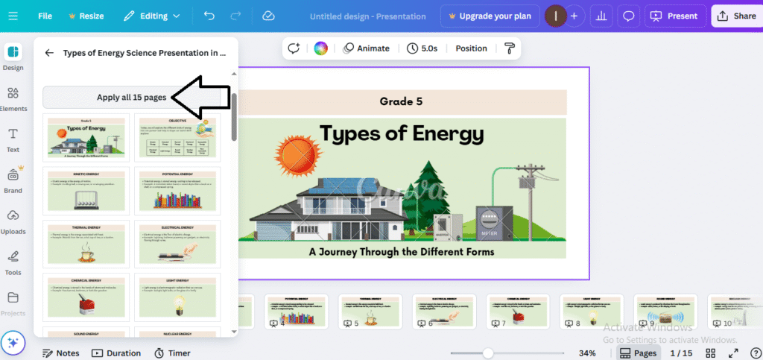Viewport: 763px width, 360px height.
Task: Click the paint roller copy style icon
Action: point(509,48)
